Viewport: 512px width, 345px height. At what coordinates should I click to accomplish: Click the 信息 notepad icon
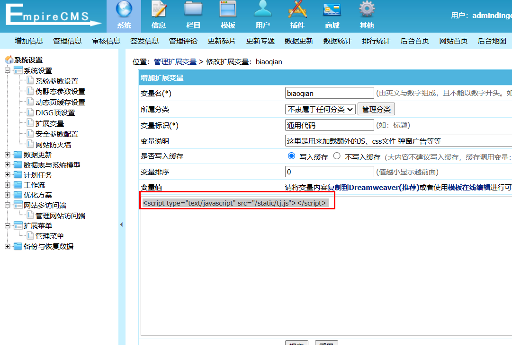coord(159,10)
